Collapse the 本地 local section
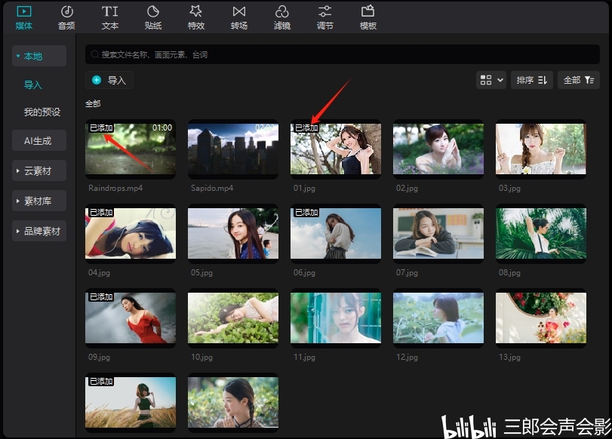 39,56
